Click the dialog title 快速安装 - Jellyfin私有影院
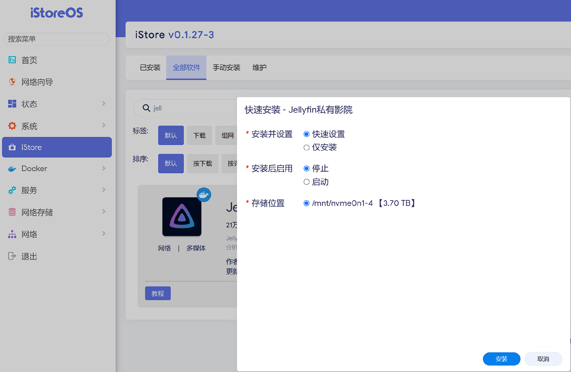This screenshot has width=571, height=372. [x=299, y=110]
